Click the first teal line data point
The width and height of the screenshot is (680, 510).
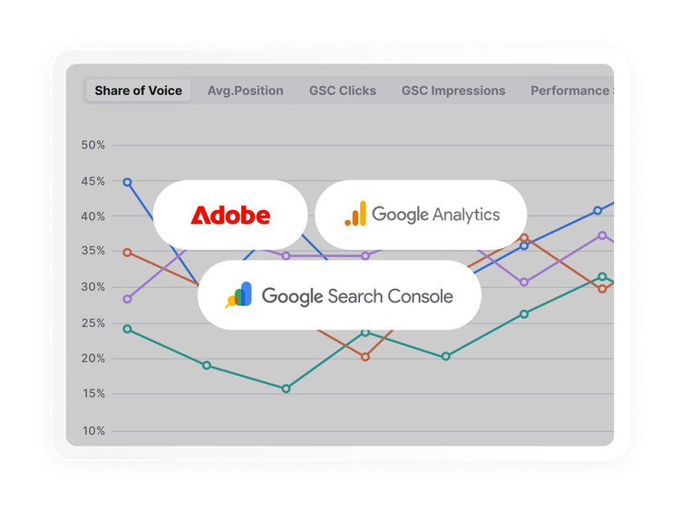pyautogui.click(x=128, y=329)
